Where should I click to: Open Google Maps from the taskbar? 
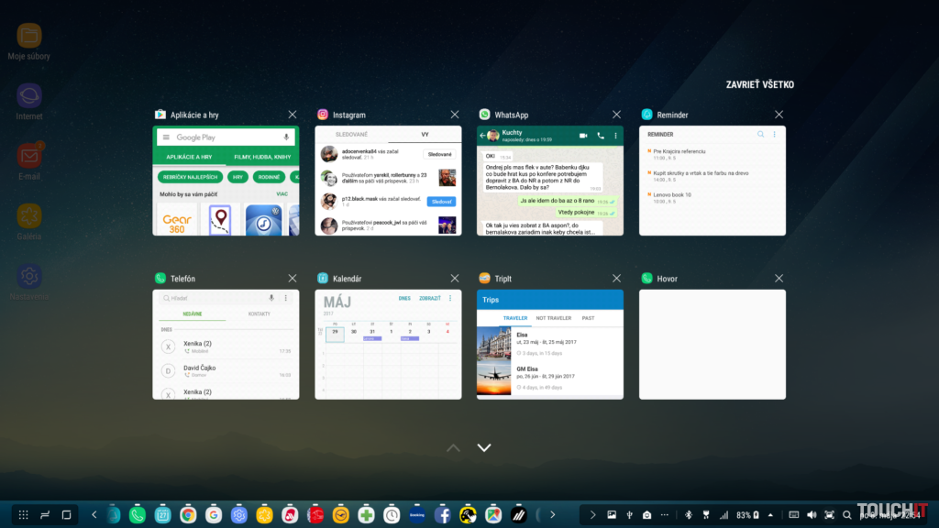492,515
